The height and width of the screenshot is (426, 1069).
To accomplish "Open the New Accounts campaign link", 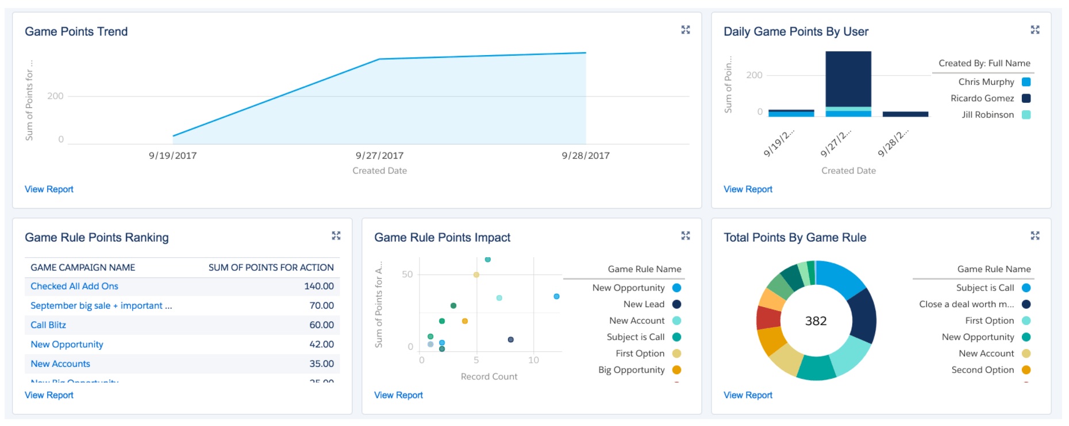I will 60,364.
